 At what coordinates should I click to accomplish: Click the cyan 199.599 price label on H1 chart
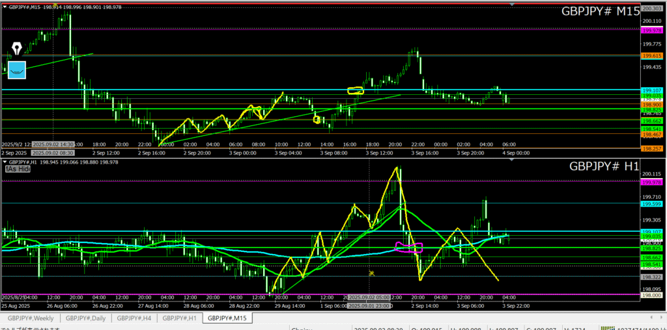click(x=651, y=204)
